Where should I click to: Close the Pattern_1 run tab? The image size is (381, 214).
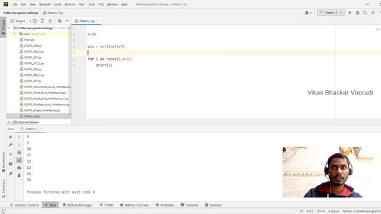click(40, 129)
